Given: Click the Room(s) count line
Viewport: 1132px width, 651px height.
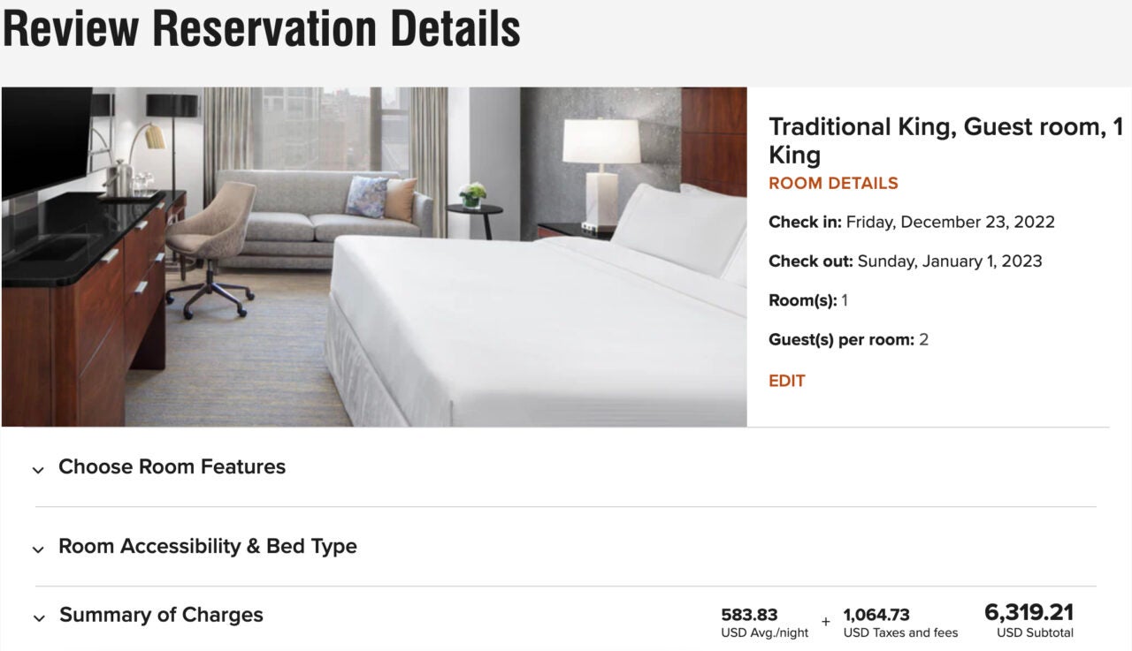Looking at the screenshot, I should pos(807,300).
